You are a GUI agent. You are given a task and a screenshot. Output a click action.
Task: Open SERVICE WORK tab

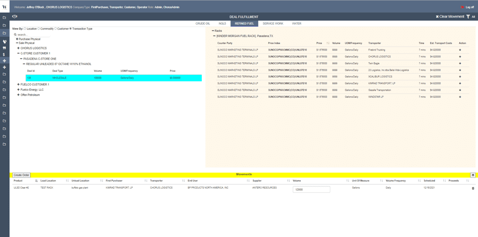273,23
